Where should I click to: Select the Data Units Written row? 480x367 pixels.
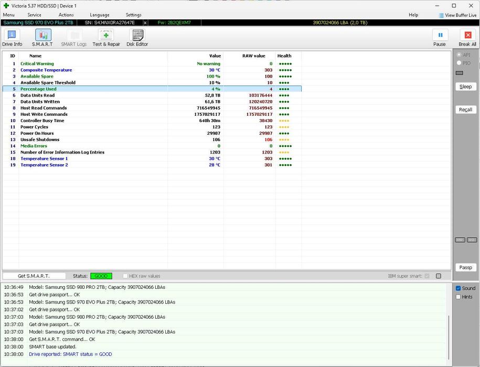152,102
